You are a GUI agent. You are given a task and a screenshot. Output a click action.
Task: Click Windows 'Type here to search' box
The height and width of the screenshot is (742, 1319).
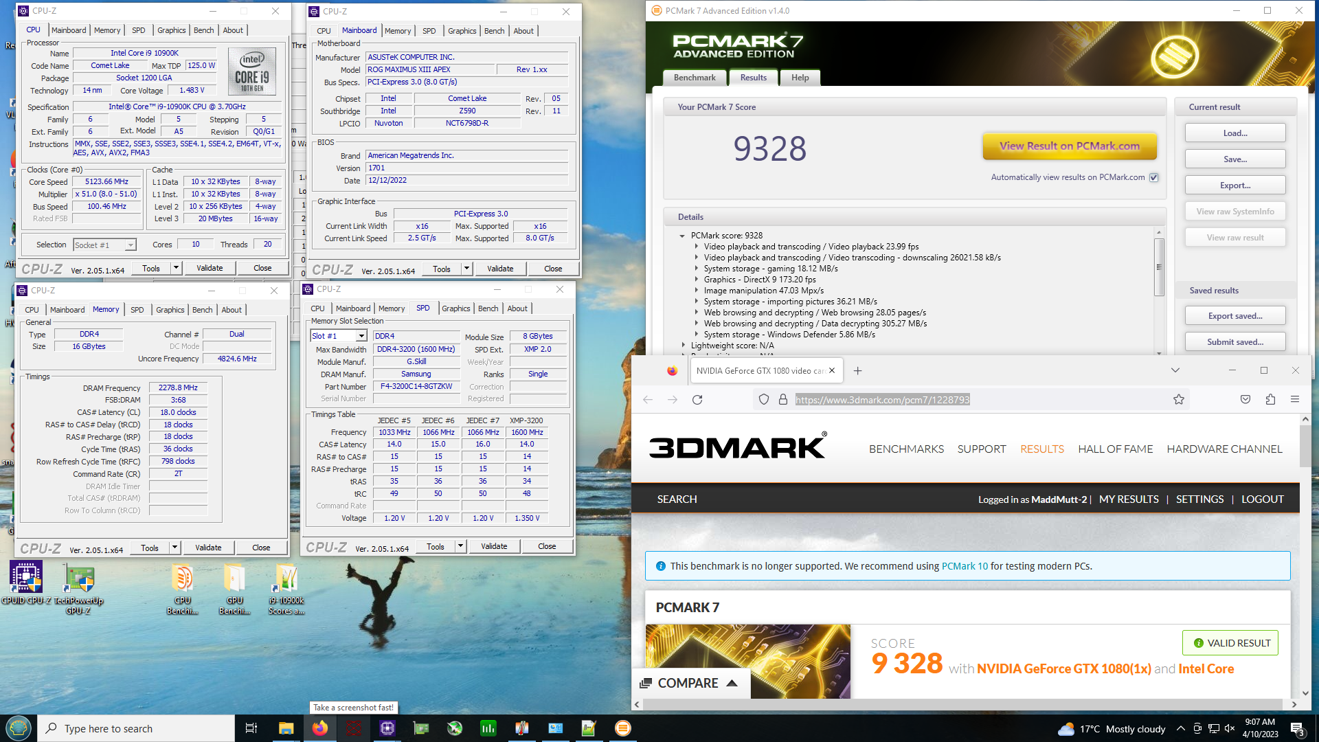coord(136,728)
